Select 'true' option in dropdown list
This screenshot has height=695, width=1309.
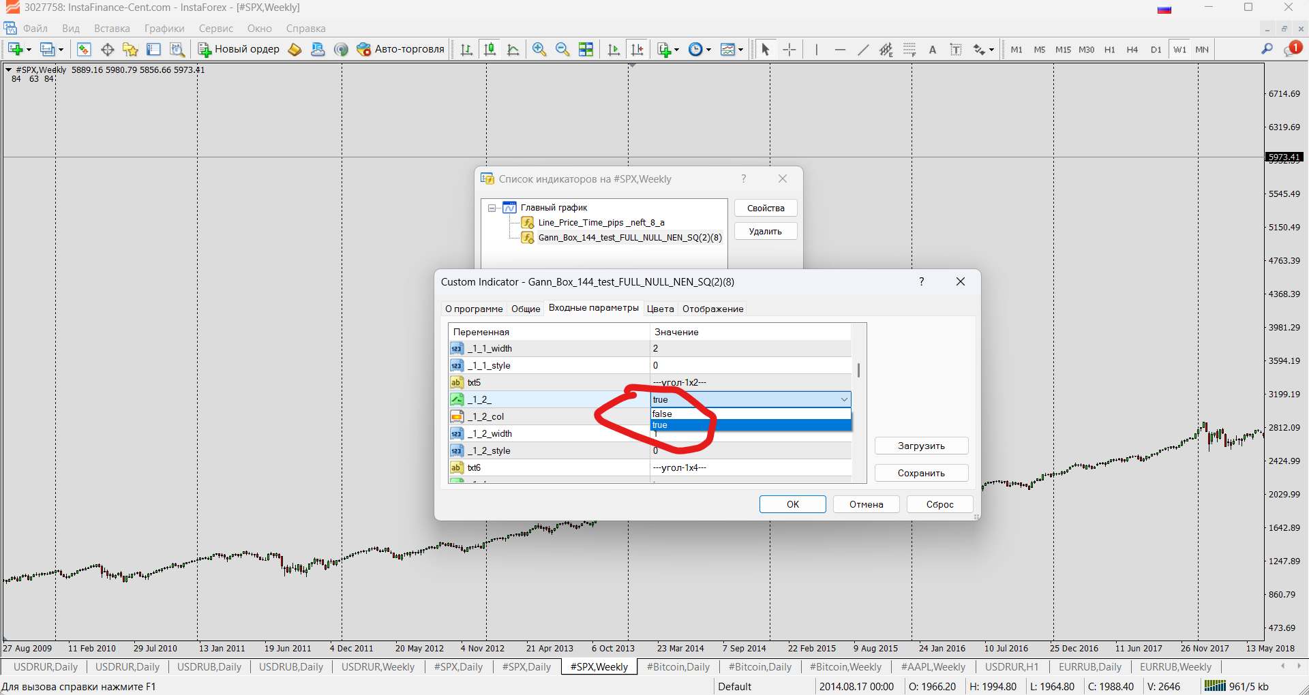(x=751, y=425)
